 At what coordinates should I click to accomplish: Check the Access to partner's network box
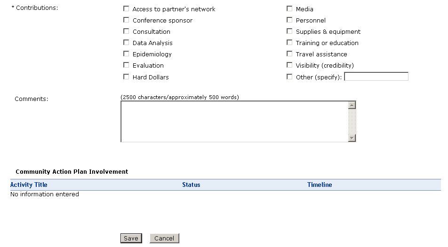[x=126, y=9]
